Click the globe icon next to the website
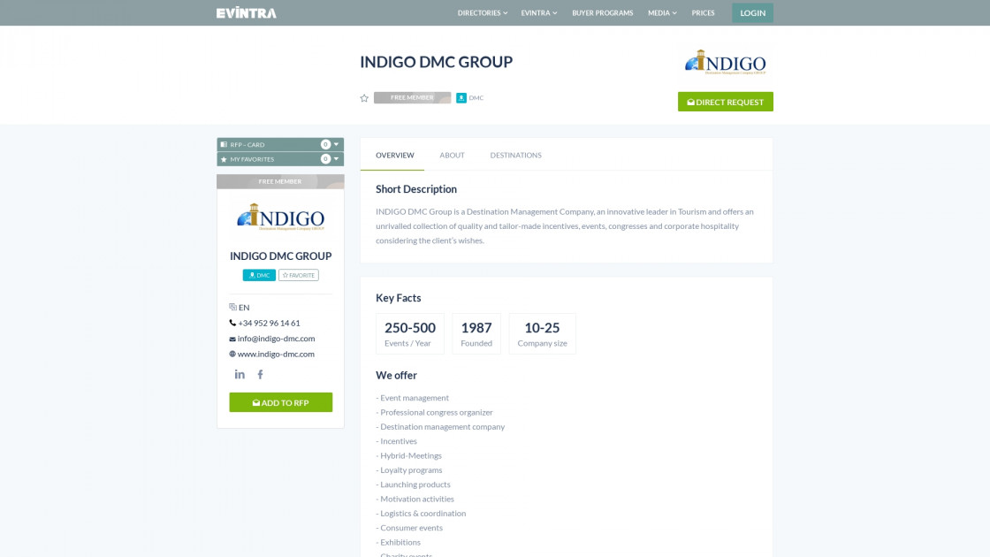The width and height of the screenshot is (990, 557). (x=232, y=354)
